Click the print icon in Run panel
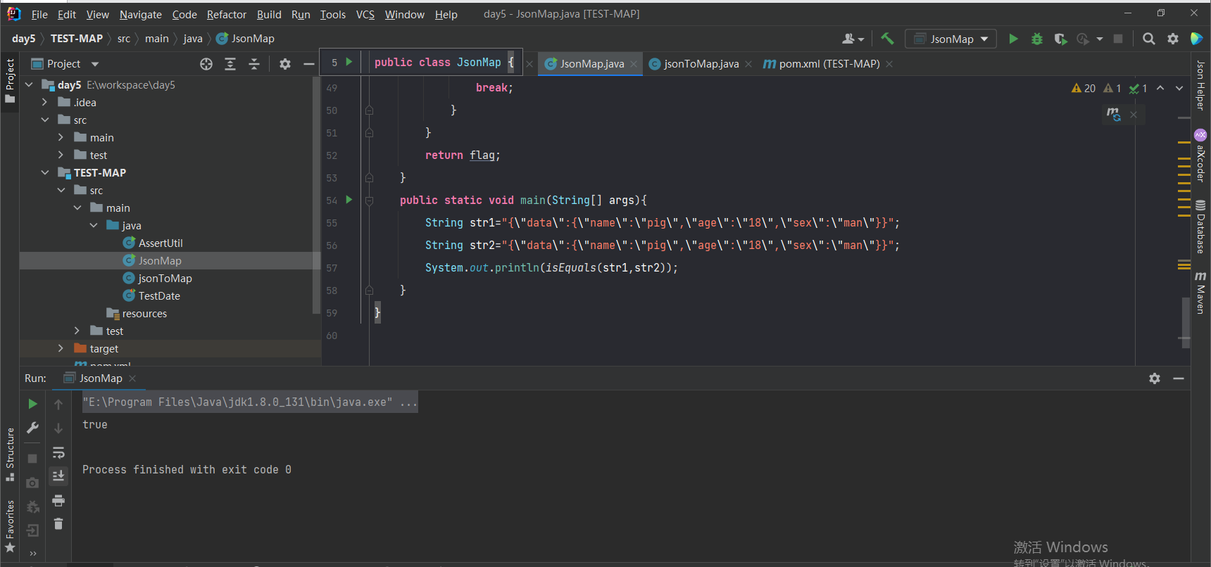This screenshot has height=567, width=1211. [58, 501]
